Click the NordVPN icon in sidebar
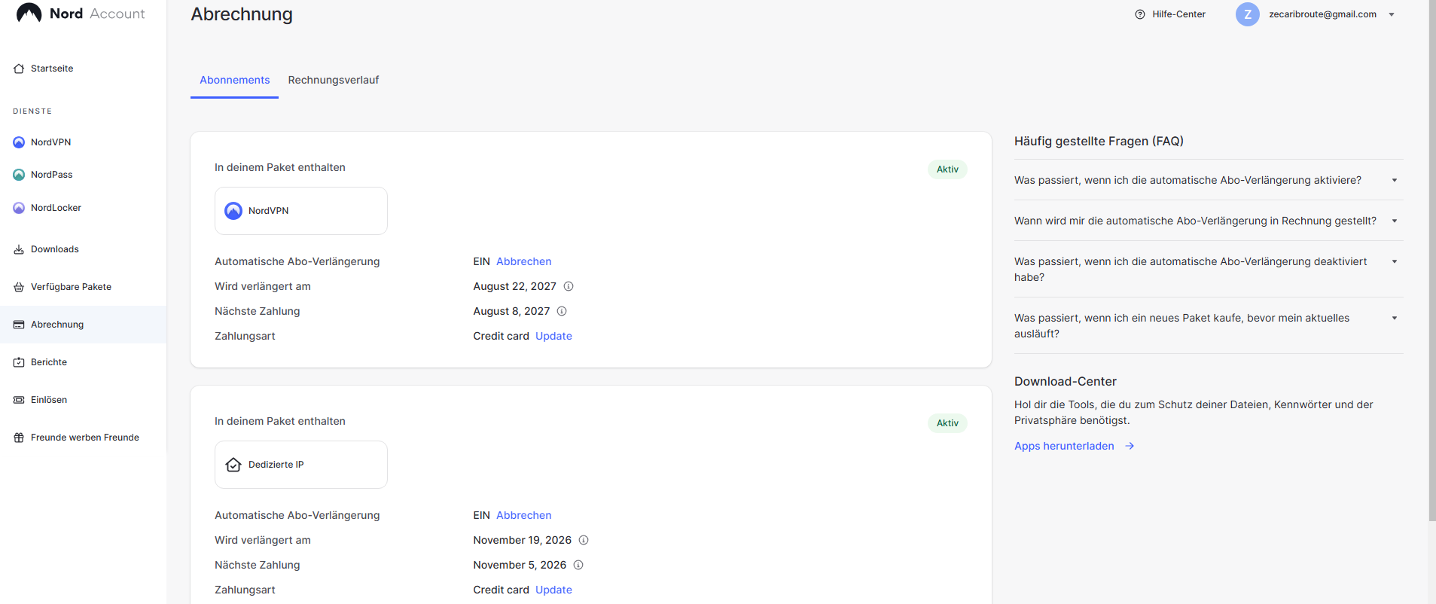The image size is (1436, 604). (x=19, y=142)
